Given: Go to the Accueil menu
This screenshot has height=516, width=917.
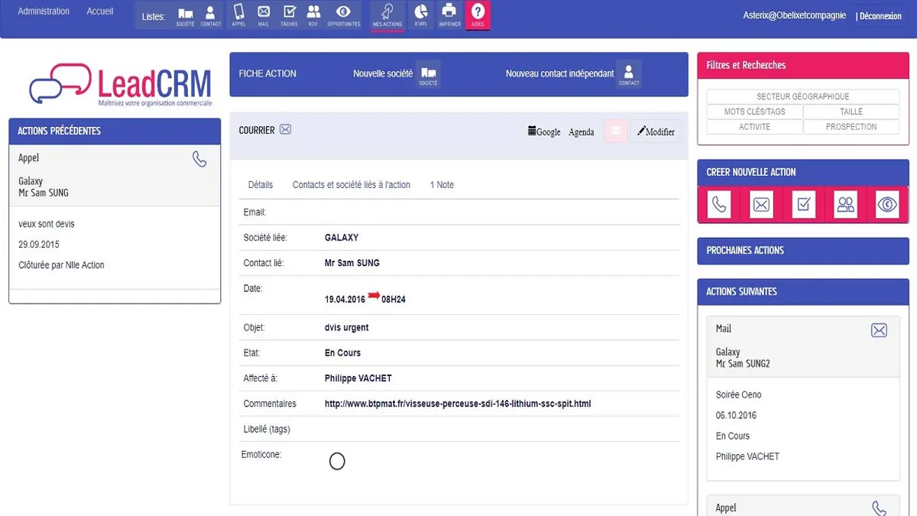Looking at the screenshot, I should [x=100, y=11].
